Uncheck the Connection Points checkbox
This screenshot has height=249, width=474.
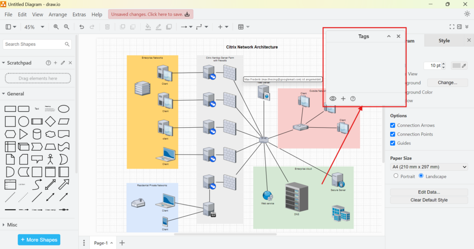tap(393, 134)
